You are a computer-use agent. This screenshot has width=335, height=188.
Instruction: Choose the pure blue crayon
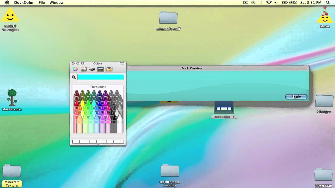[99, 103]
